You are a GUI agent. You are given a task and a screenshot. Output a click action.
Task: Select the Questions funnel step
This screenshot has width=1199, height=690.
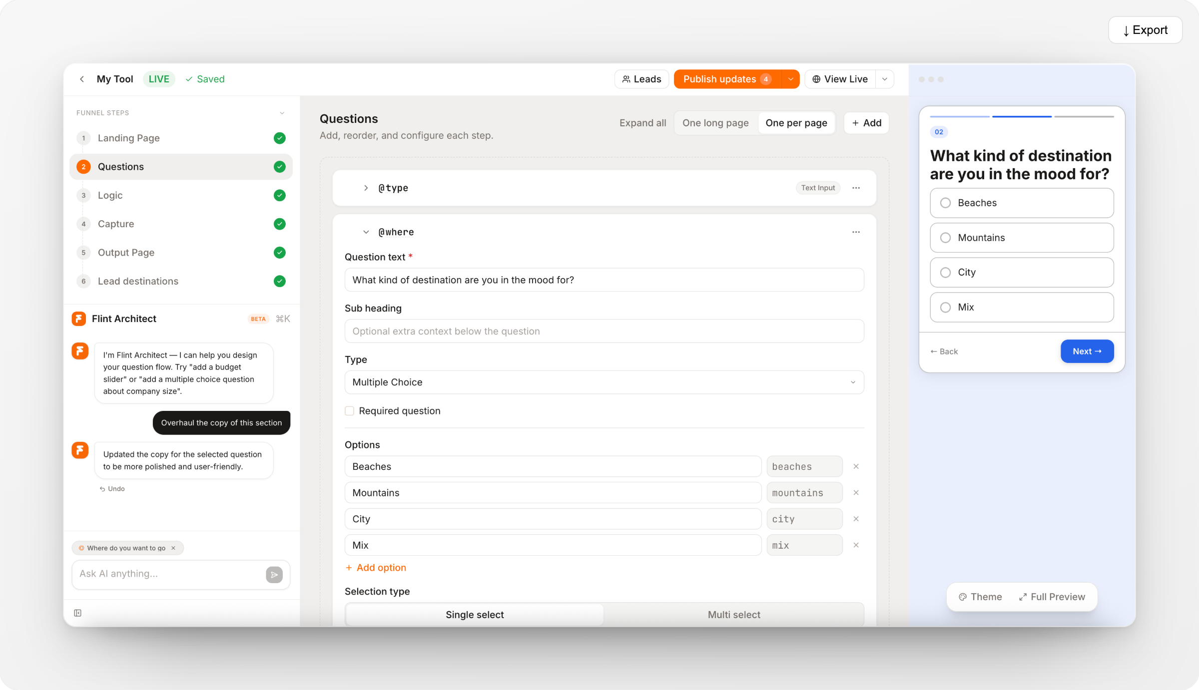pyautogui.click(x=181, y=167)
